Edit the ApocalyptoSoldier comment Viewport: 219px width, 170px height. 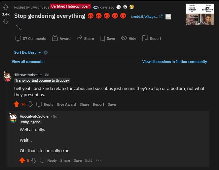pos(89,160)
